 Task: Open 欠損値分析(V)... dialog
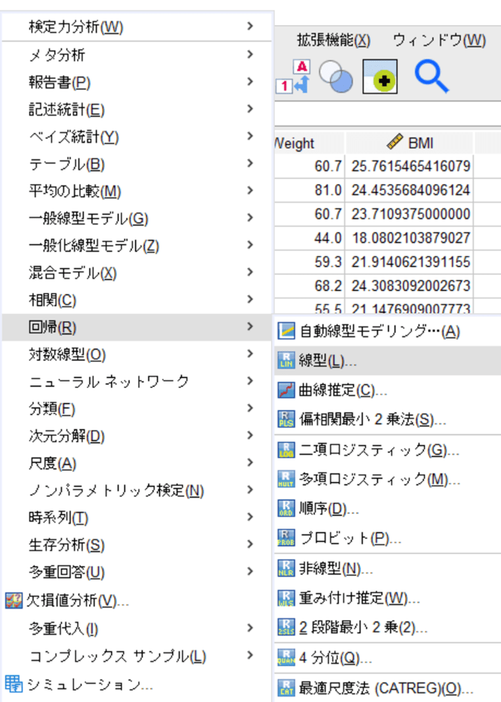137,600
